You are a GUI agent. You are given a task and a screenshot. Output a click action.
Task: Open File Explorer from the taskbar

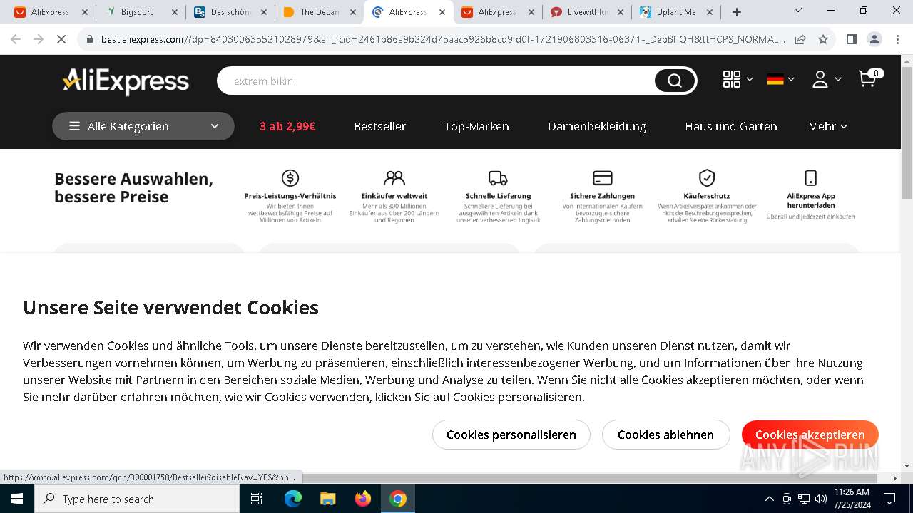(327, 499)
